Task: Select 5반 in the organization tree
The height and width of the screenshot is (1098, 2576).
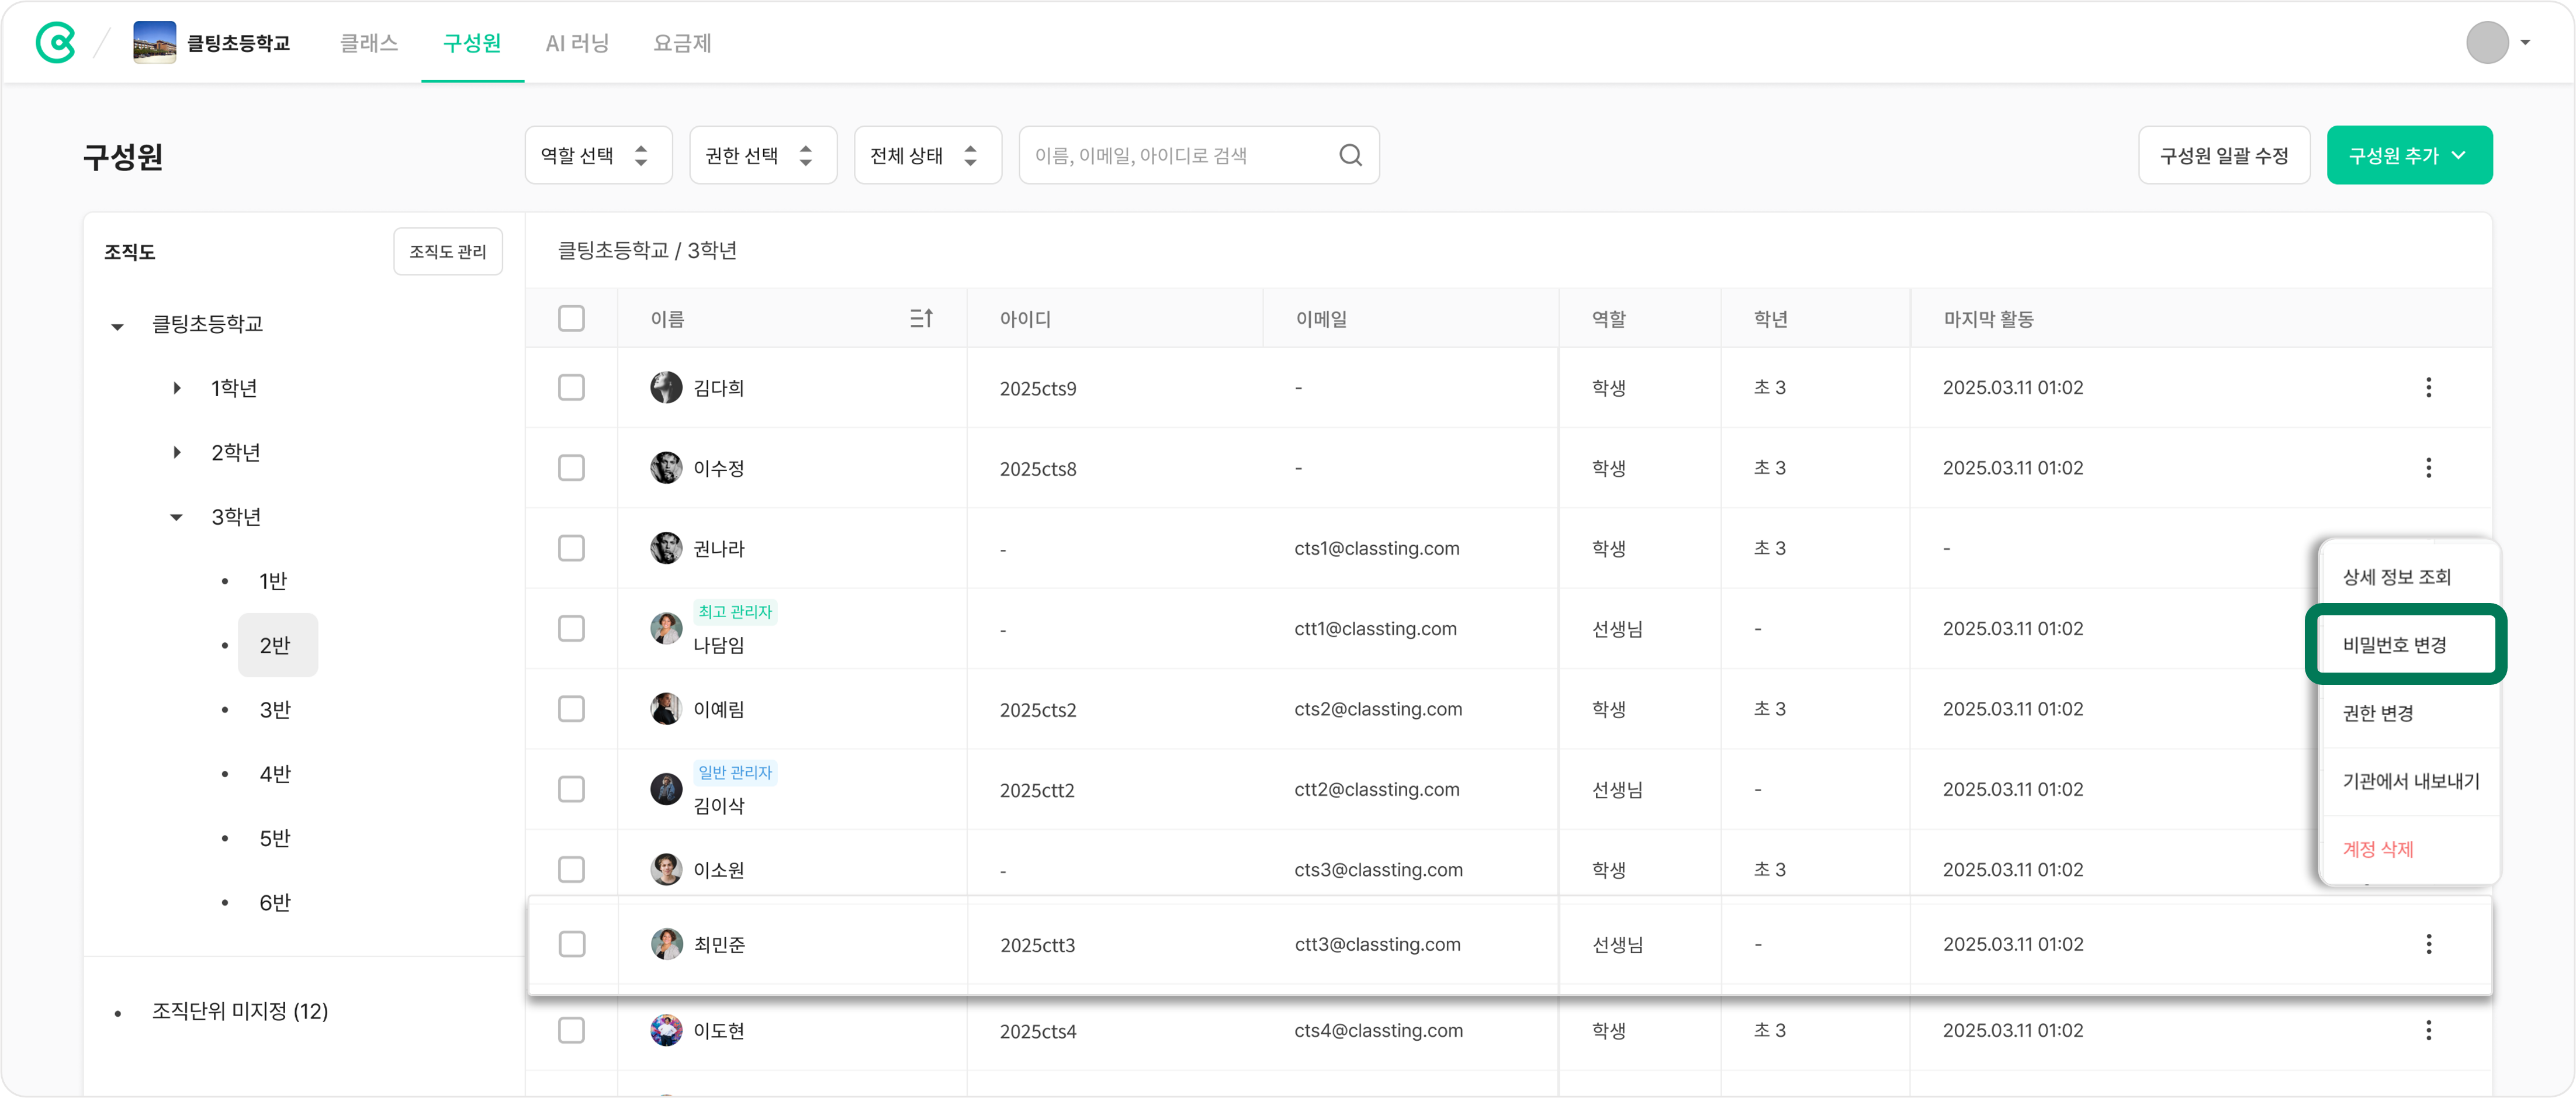Action: click(274, 838)
